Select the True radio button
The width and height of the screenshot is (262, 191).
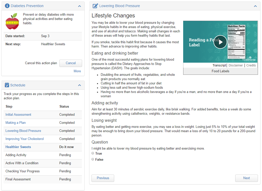(93, 153)
